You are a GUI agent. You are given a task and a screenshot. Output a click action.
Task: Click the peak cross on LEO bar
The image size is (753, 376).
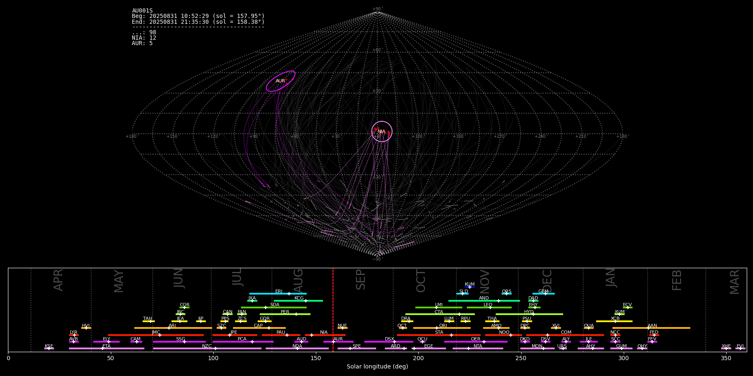click(x=490, y=307)
